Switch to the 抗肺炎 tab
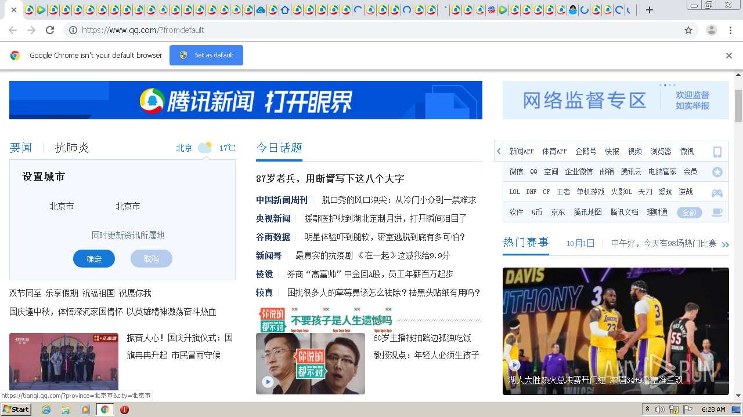 [x=72, y=148]
